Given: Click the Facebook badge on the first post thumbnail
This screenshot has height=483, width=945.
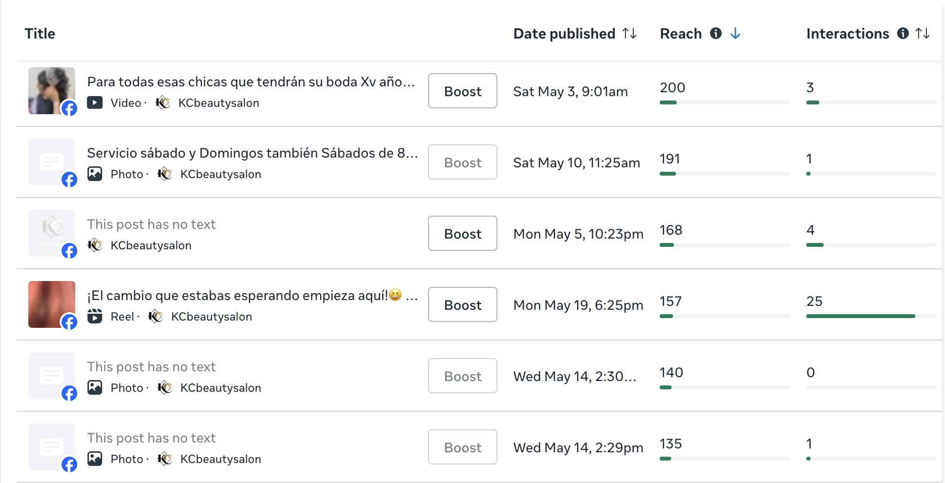Looking at the screenshot, I should tap(69, 108).
